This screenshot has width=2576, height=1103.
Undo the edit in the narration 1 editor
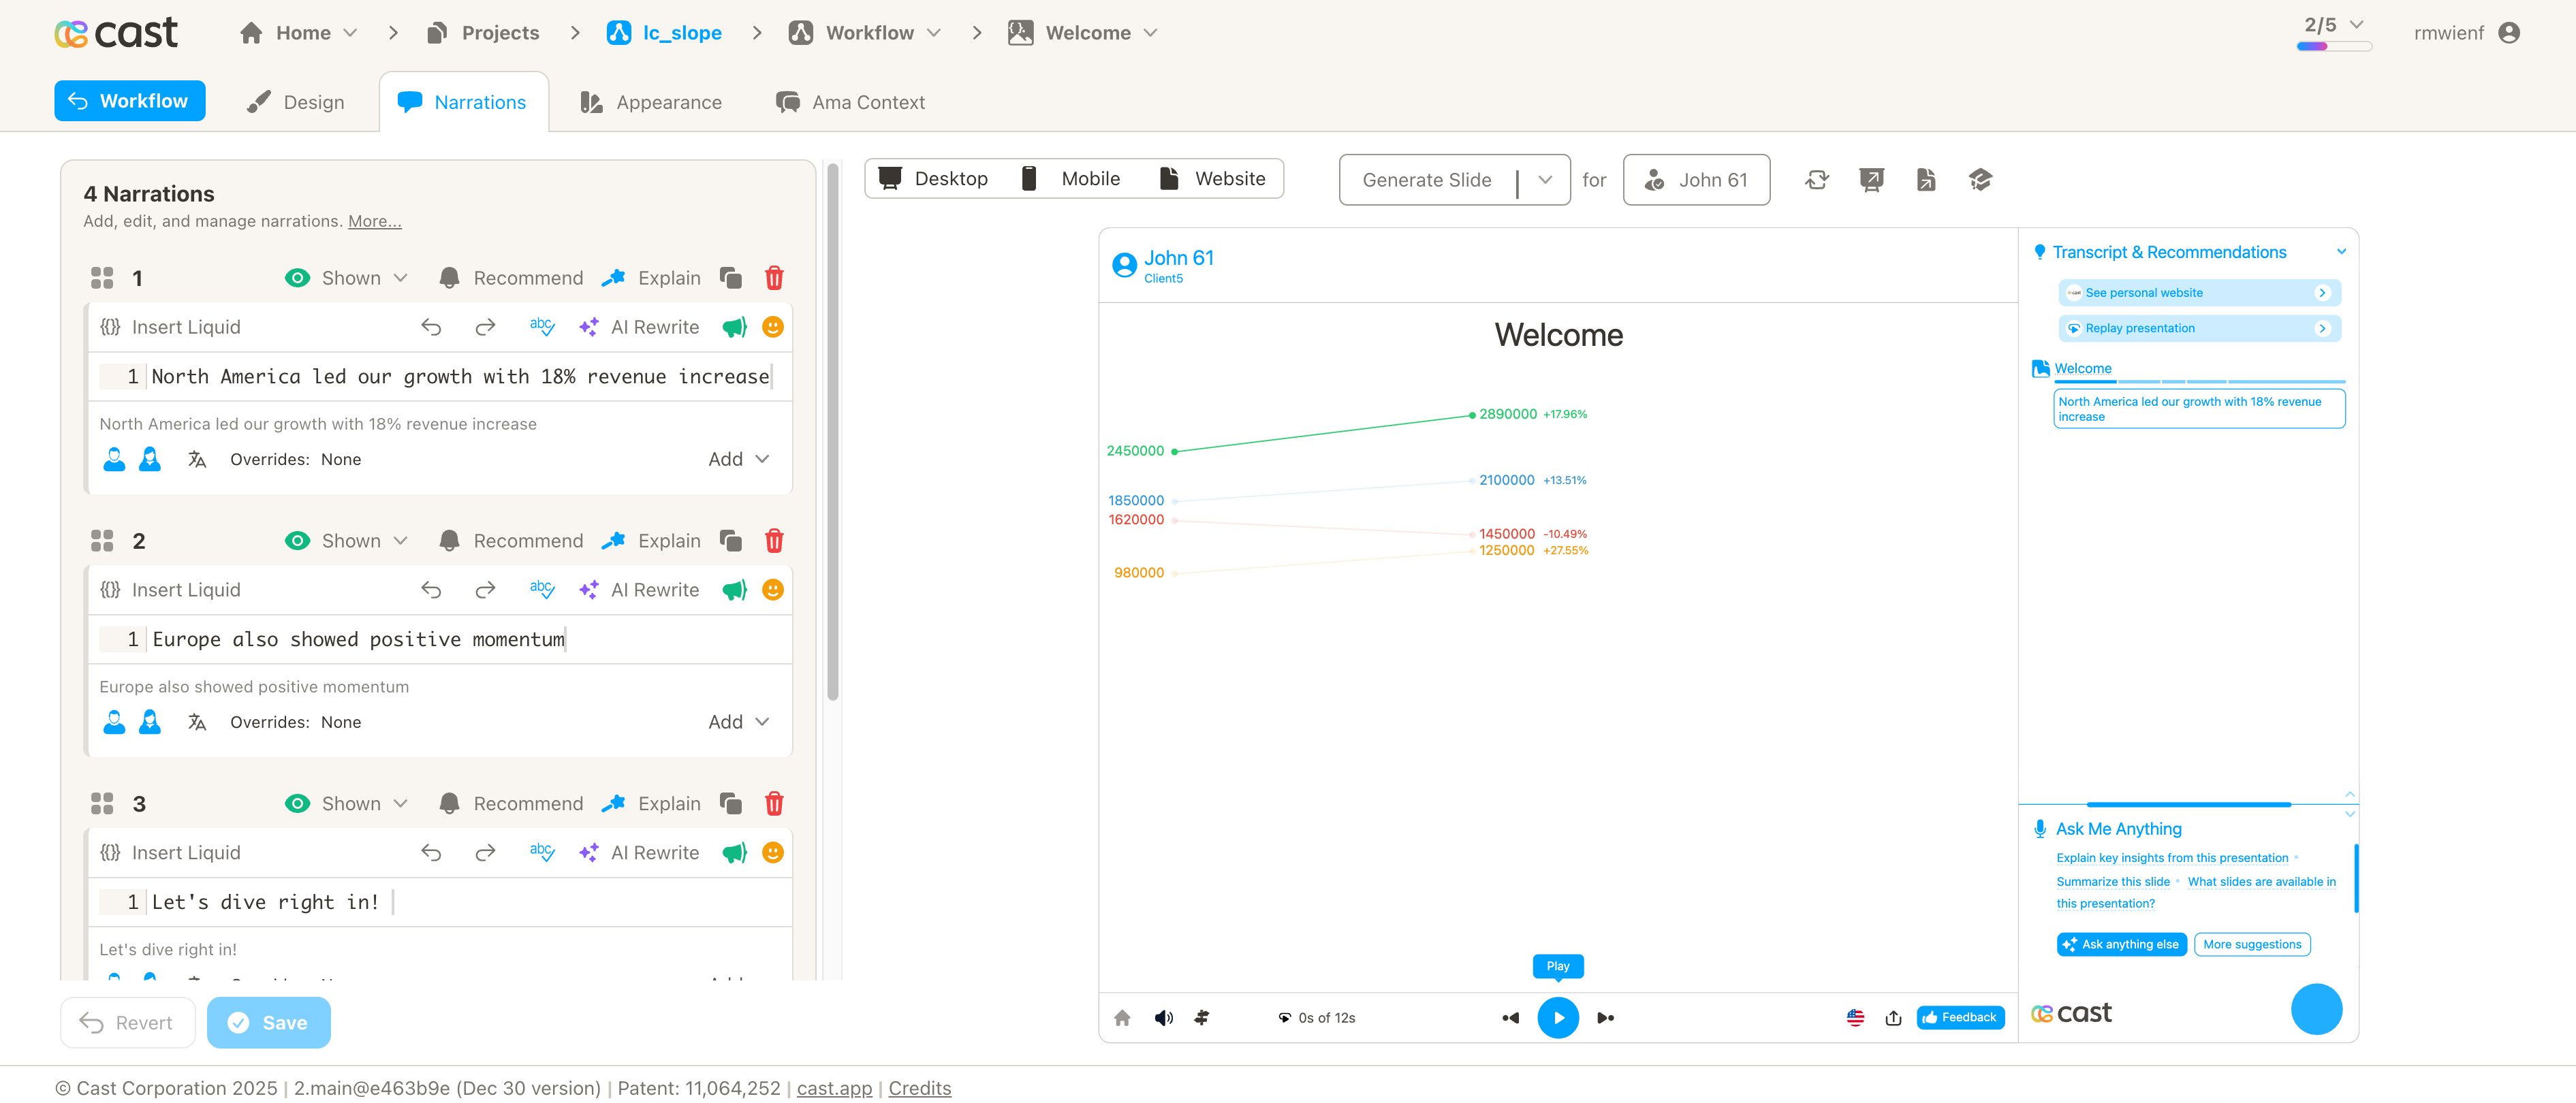click(431, 327)
